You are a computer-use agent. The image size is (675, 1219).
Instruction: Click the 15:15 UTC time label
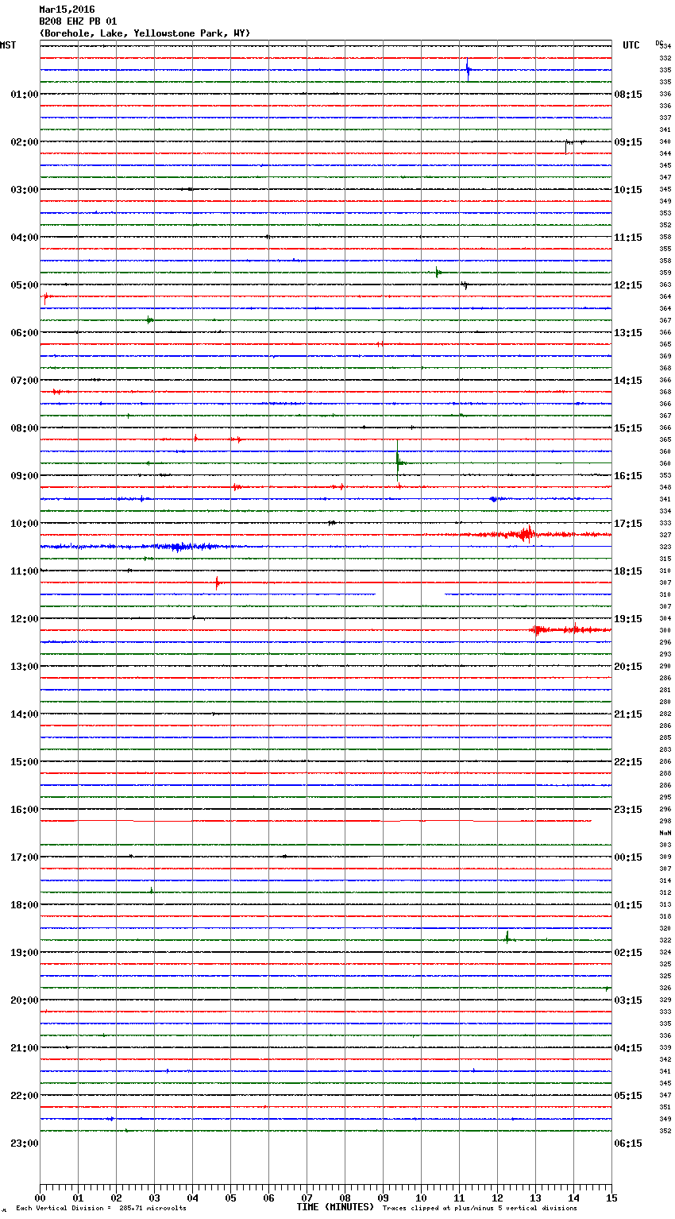click(x=628, y=428)
